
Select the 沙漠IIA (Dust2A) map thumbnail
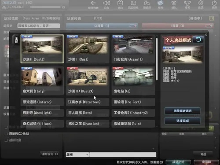[88, 81]
